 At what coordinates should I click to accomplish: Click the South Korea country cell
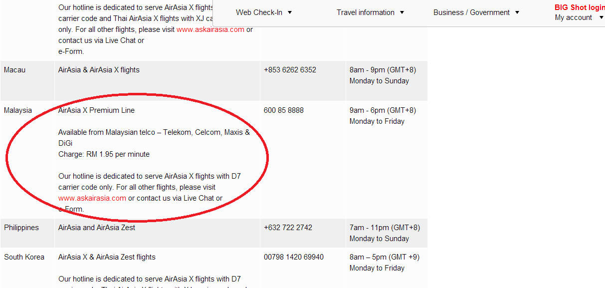pos(27,268)
